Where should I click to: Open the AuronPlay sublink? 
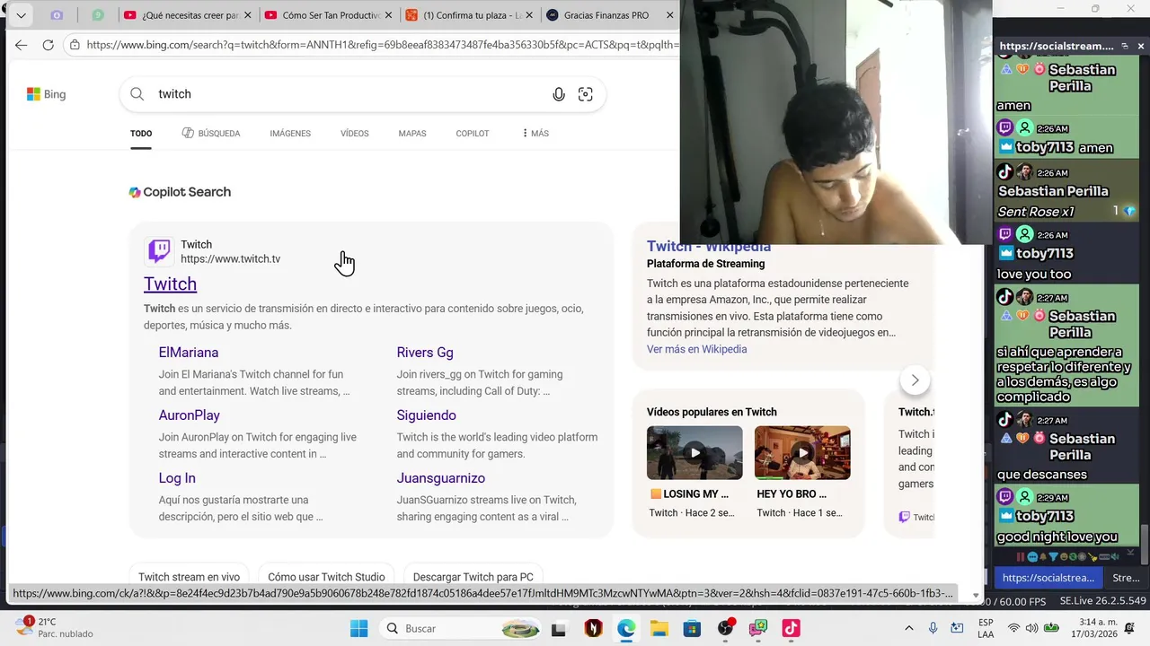pos(190,415)
